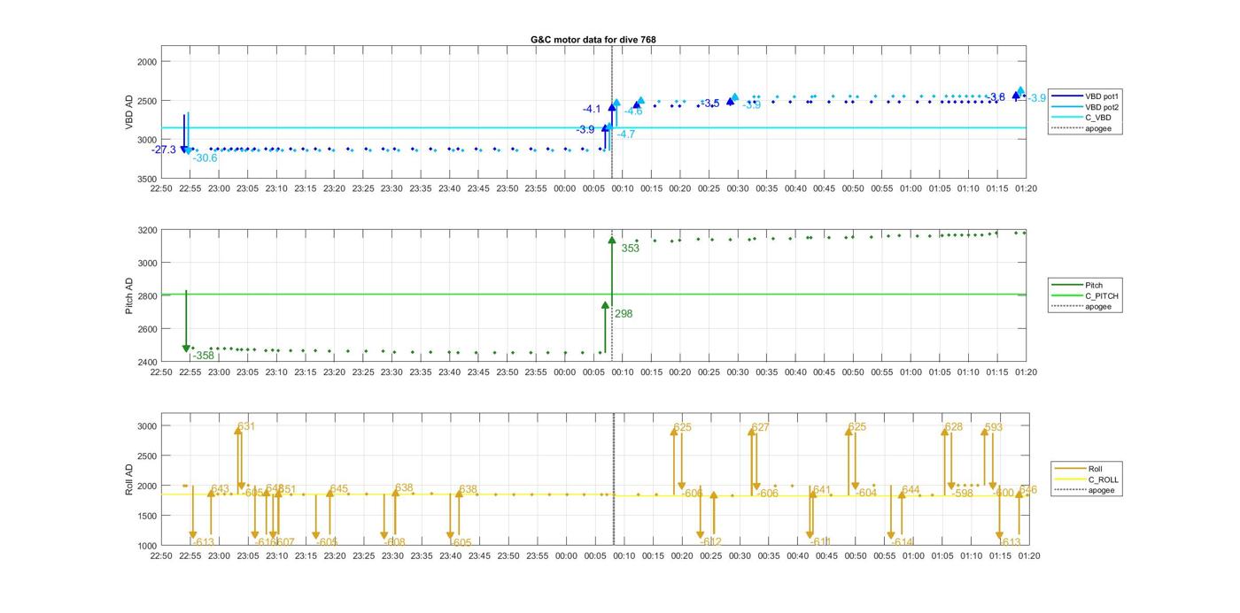Click the "2800" tick on Pitch axis
The width and height of the screenshot is (1240, 613).
coord(147,296)
